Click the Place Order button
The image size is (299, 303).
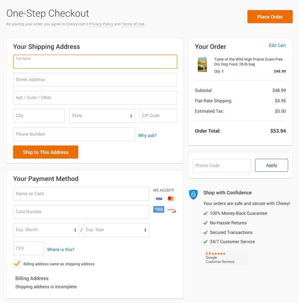tap(270, 17)
